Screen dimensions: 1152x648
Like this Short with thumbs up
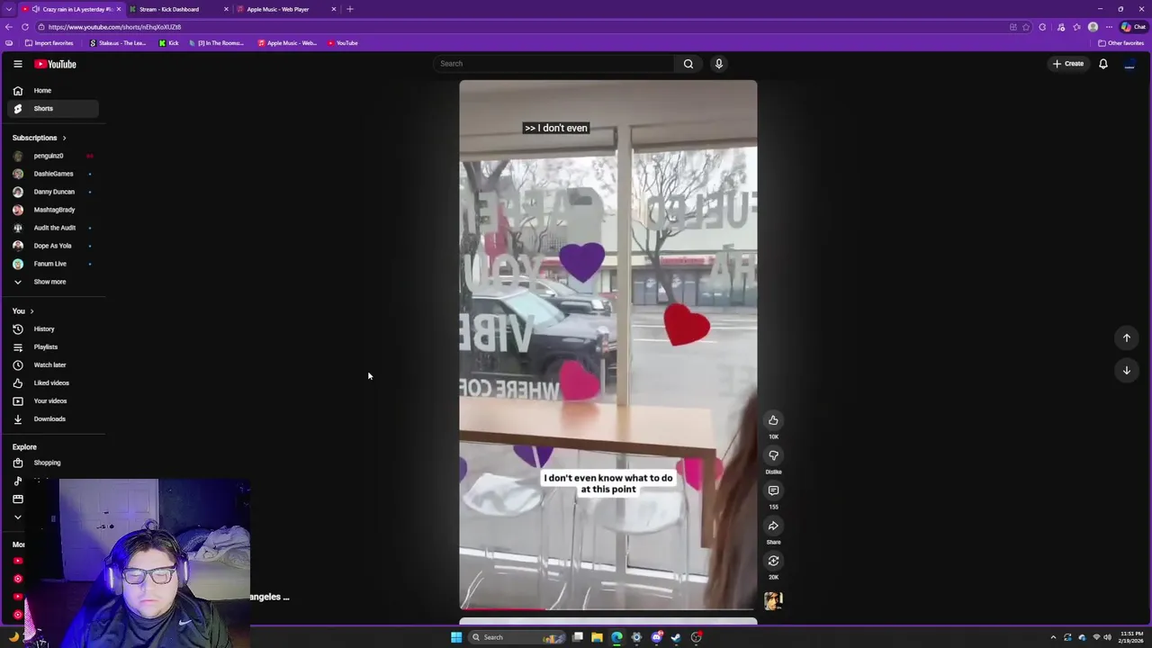[773, 420]
